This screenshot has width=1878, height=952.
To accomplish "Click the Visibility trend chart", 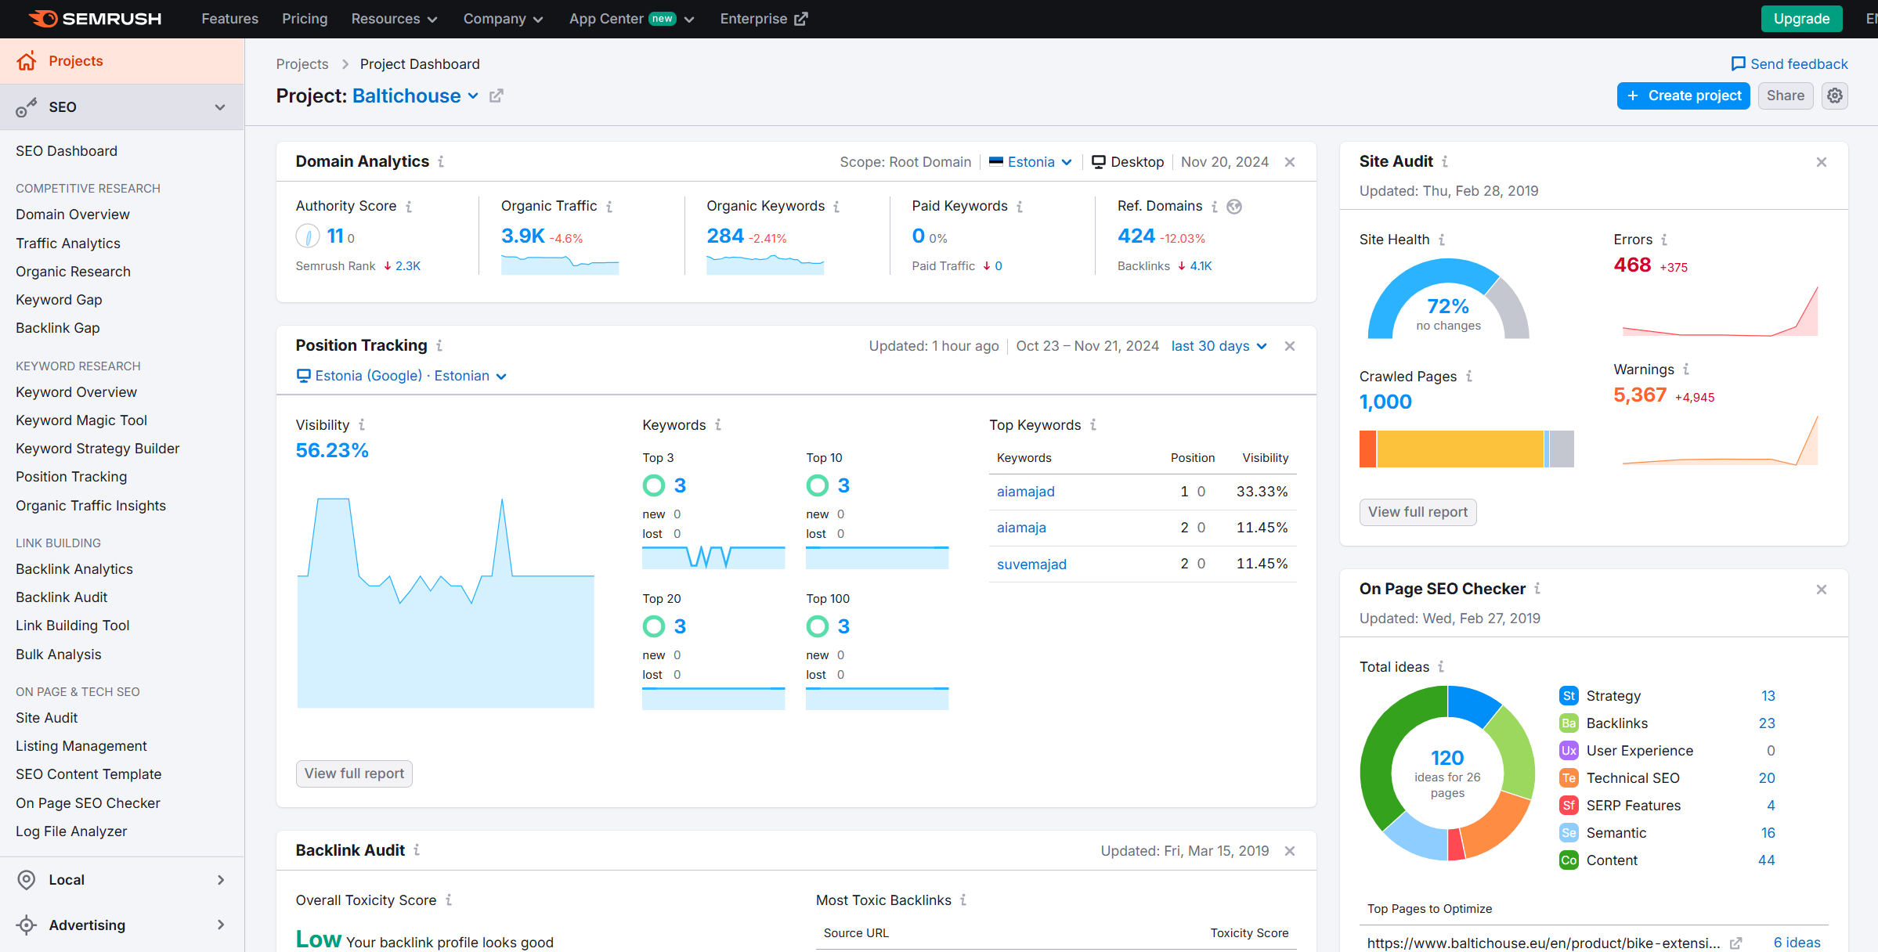I will point(446,603).
